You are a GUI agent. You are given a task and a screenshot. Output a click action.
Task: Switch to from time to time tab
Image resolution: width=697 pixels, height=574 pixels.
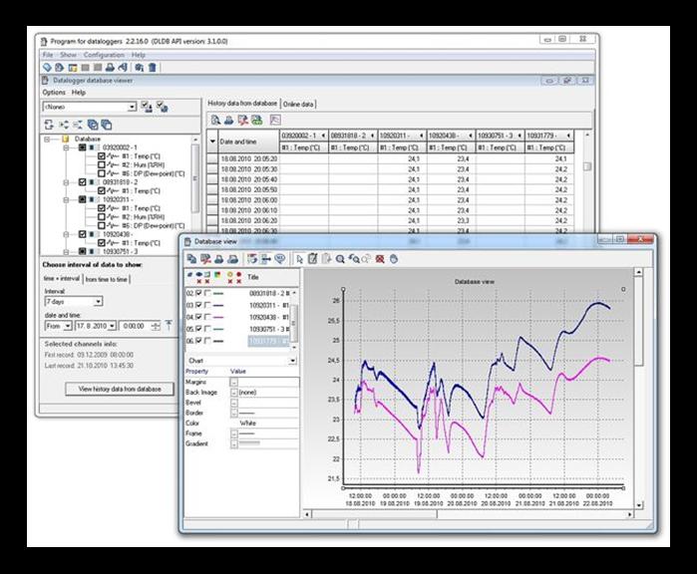pyautogui.click(x=107, y=279)
